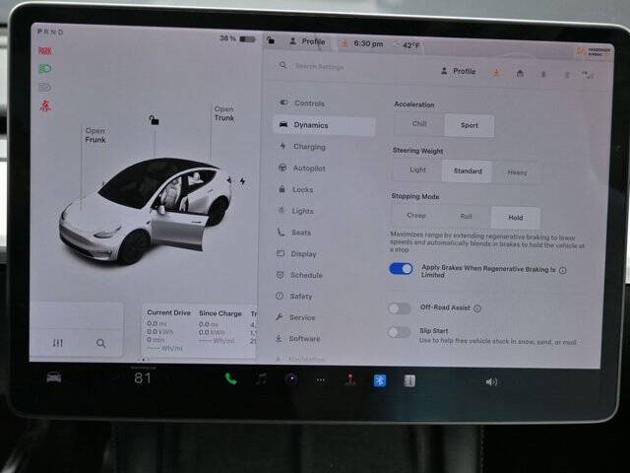The width and height of the screenshot is (630, 473).
Task: Tap the headlights indicator icon
Action: 45,69
